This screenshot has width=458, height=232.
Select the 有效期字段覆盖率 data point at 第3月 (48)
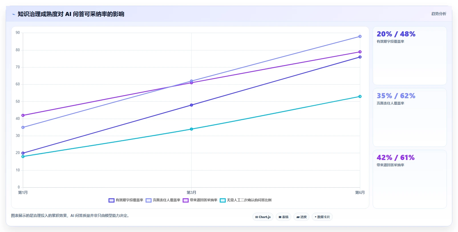point(191,105)
